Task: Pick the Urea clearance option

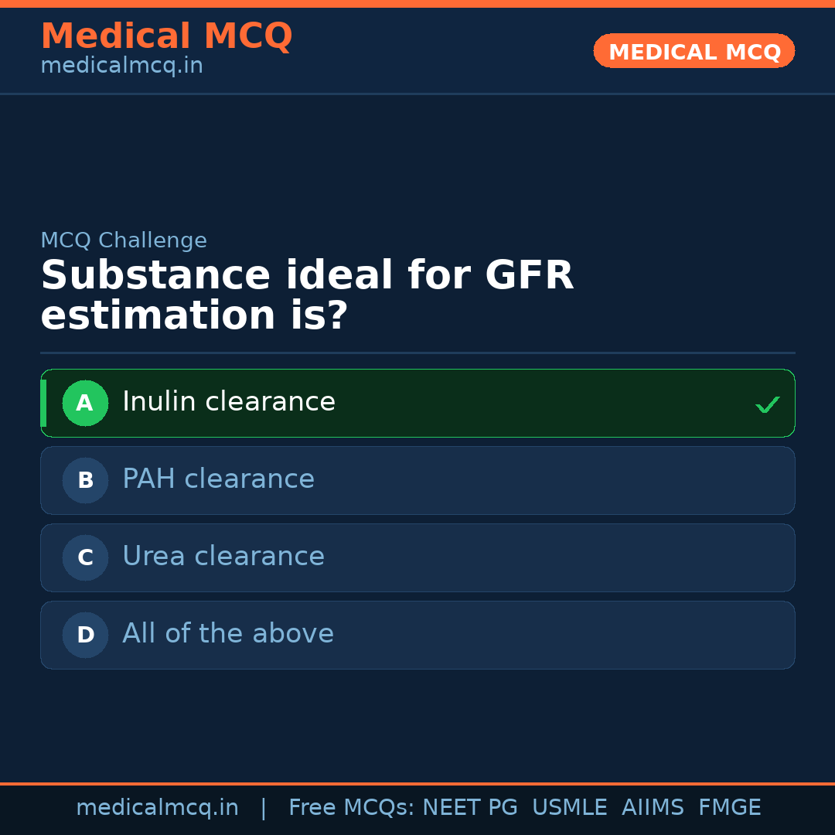Action: (x=223, y=557)
